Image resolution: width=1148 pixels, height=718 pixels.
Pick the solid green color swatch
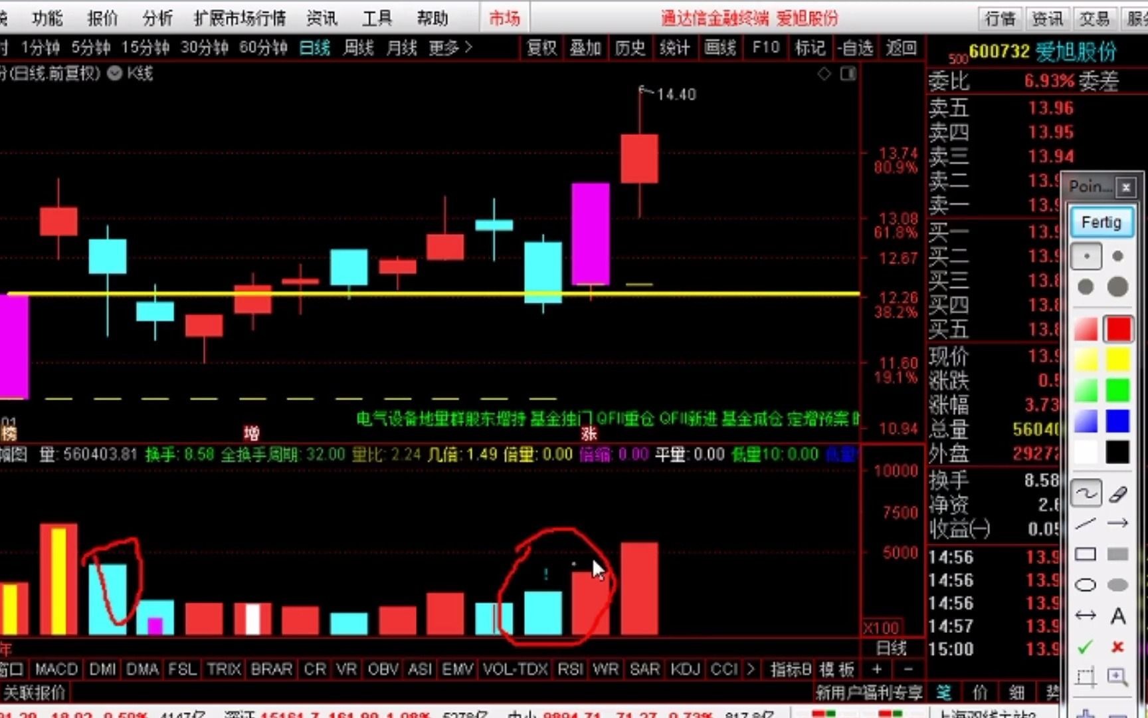[1118, 390]
